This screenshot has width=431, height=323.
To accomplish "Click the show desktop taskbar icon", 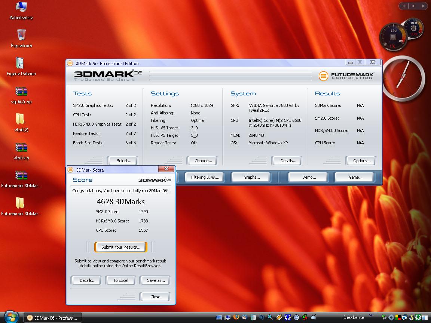I will pyautogui.click(x=219, y=317).
